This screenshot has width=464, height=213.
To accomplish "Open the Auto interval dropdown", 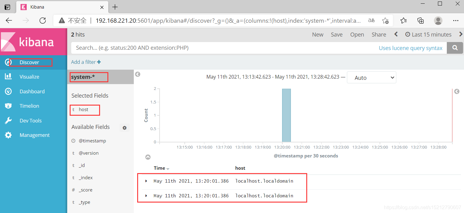I will (372, 78).
